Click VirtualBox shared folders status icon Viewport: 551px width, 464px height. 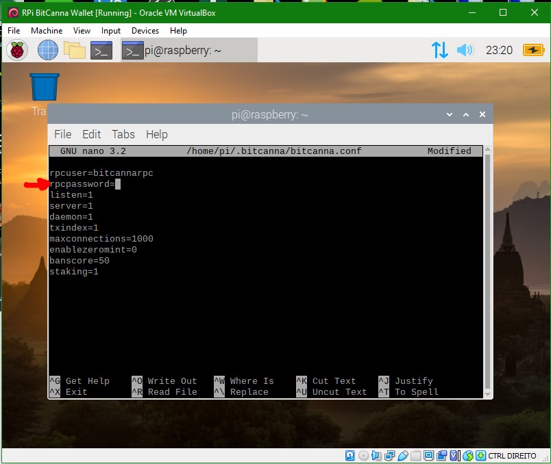[x=416, y=456]
